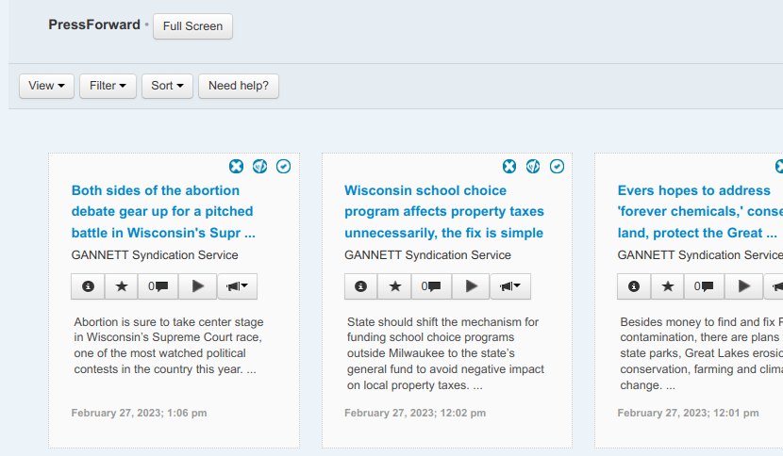Image resolution: width=783 pixels, height=456 pixels.
Task: Click the PressForward heading
Action: (94, 24)
